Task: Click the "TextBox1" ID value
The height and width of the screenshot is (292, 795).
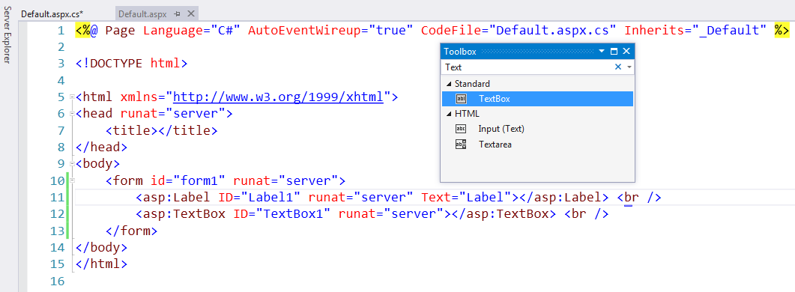Action: click(x=293, y=213)
